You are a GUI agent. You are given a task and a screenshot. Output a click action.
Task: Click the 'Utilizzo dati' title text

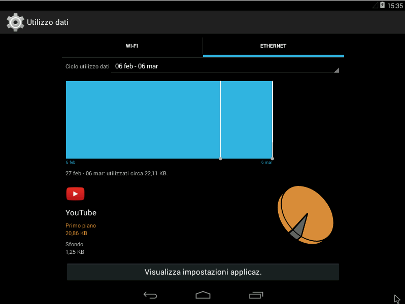pos(48,22)
